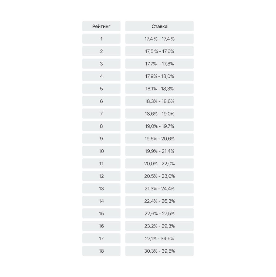276x277 pixels.
Task: Click rate cell 22,6% - 27,5%
Action: click(159, 214)
